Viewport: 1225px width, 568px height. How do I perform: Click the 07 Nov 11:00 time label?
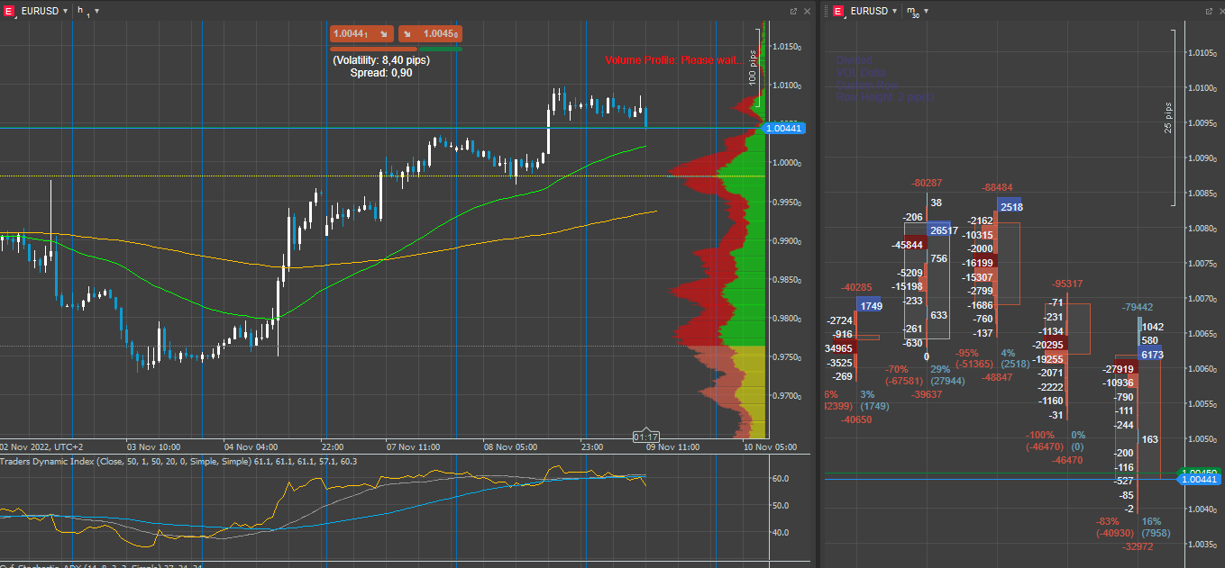(x=413, y=446)
